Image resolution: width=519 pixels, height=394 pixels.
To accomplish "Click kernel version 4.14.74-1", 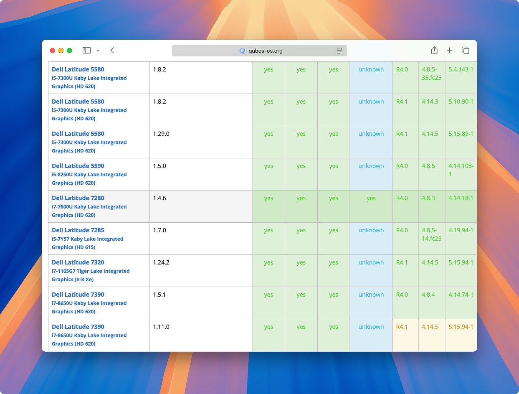I will (461, 295).
